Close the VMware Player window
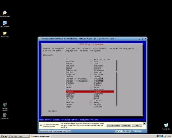The image size is (172, 138). tap(145, 39)
